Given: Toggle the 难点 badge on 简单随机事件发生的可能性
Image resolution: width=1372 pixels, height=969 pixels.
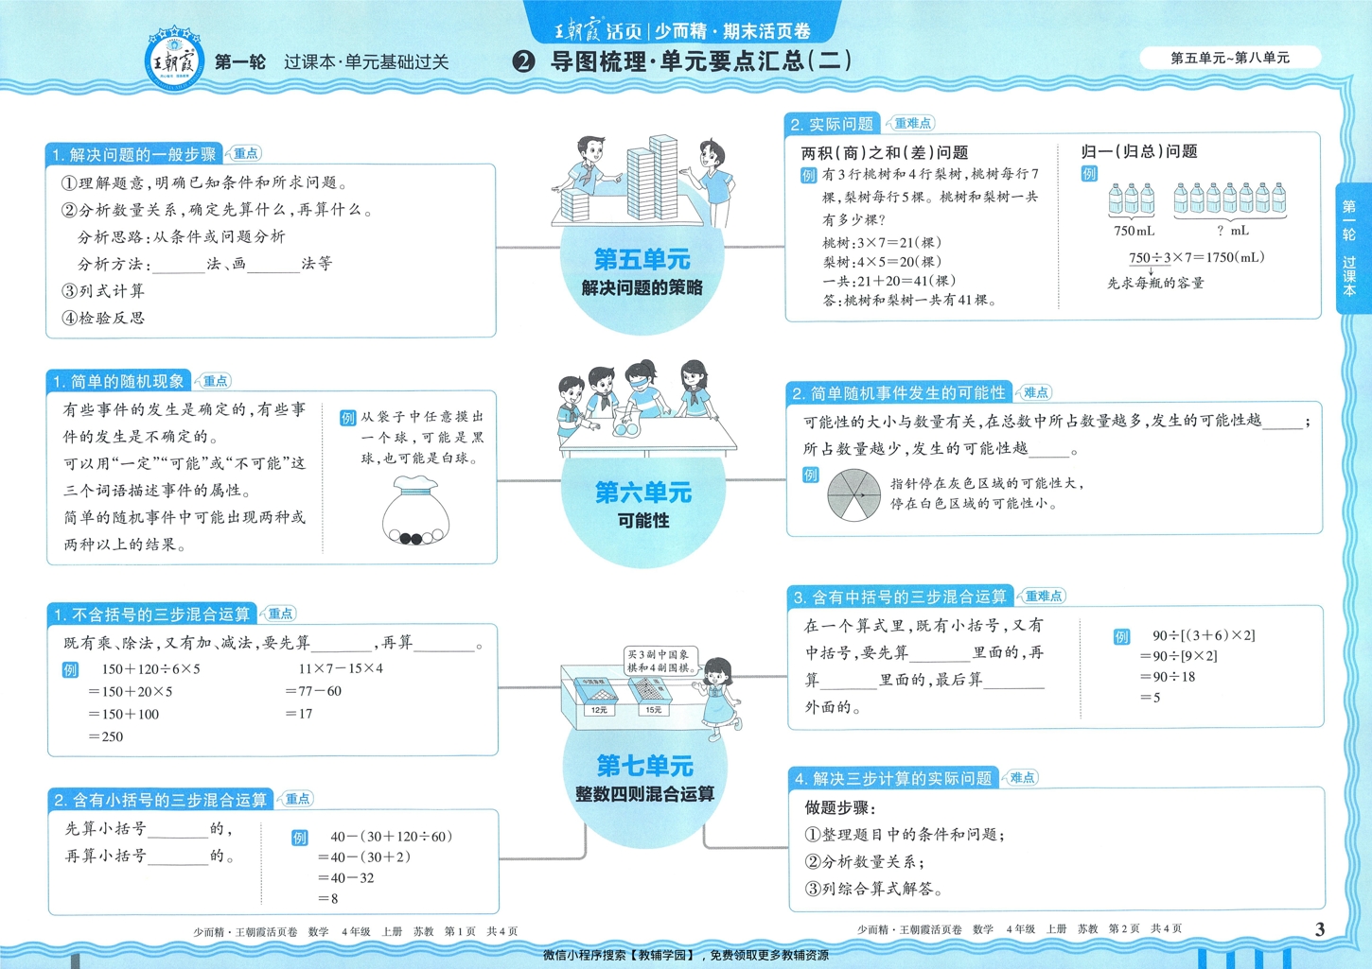Looking at the screenshot, I should click(x=1032, y=393).
